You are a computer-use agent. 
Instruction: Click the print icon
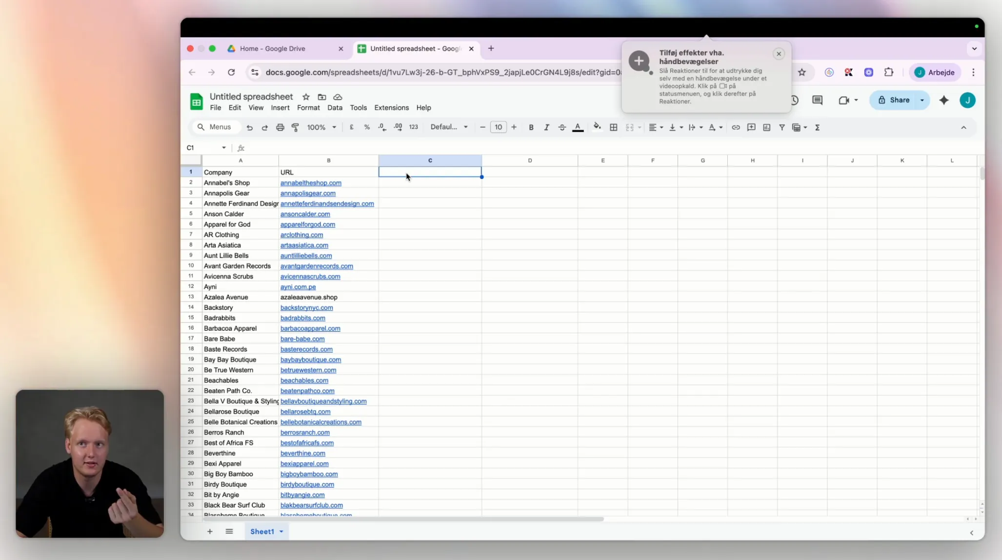pyautogui.click(x=280, y=127)
